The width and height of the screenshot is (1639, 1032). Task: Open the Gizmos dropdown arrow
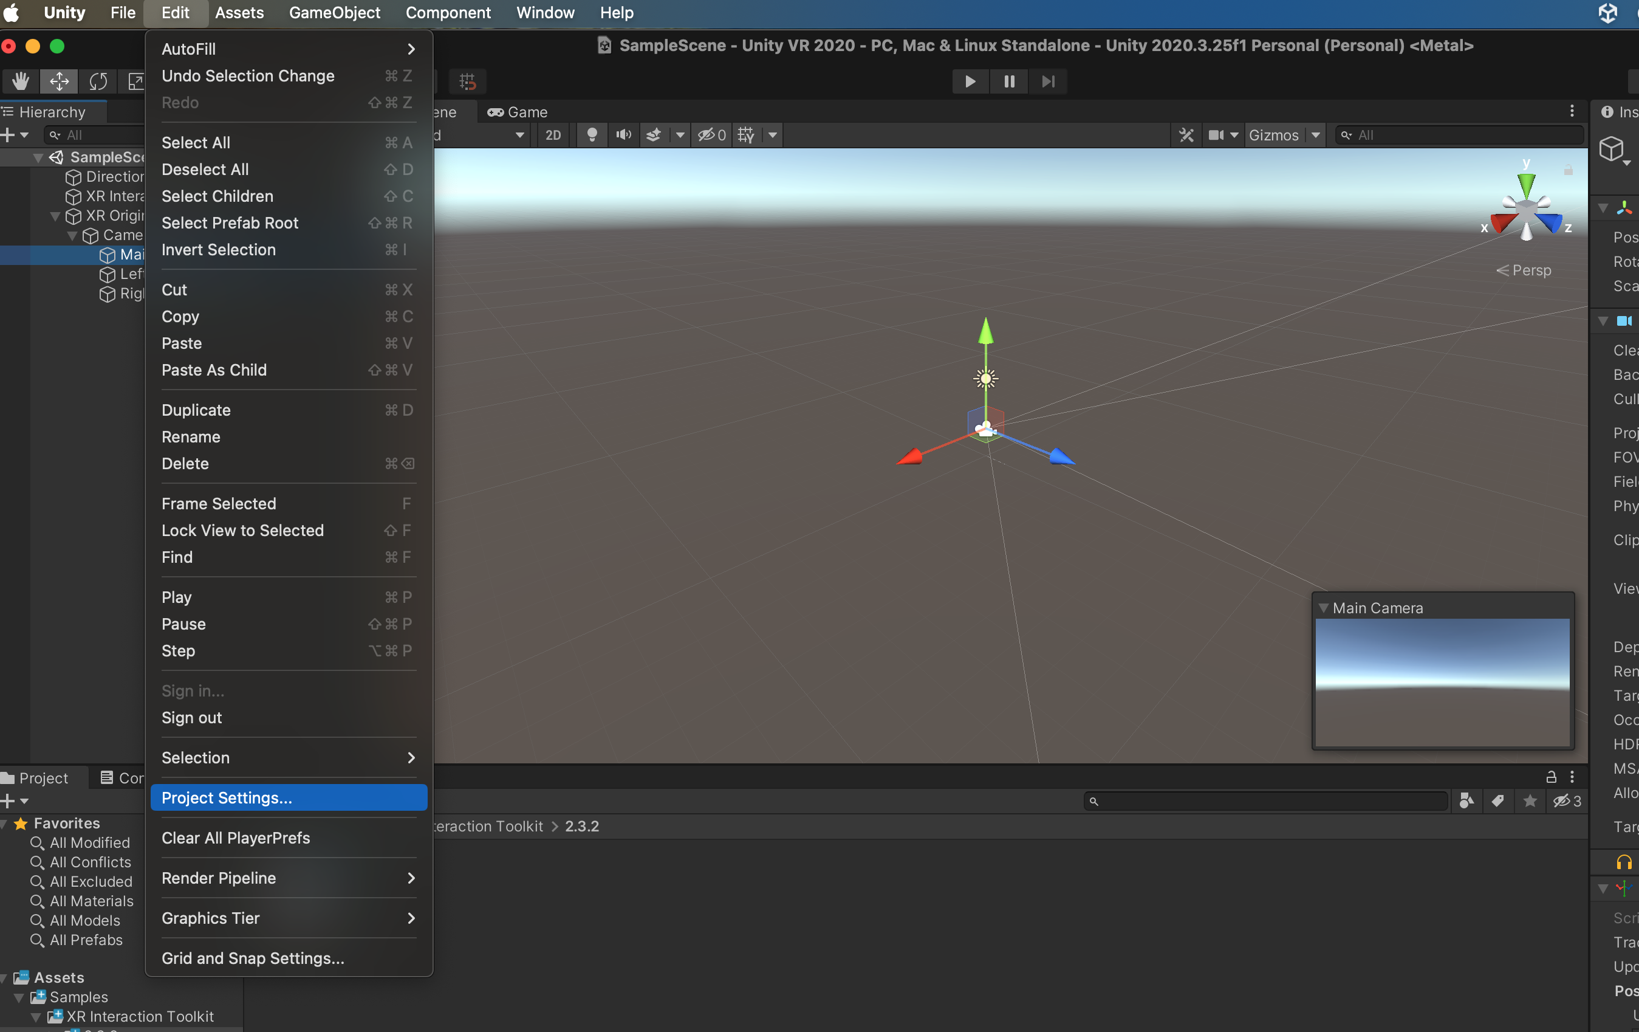[1316, 135]
